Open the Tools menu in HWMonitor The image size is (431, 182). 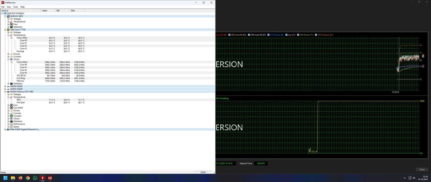[x=16, y=7]
